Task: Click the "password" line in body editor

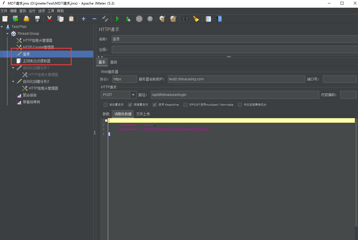Action: 164,129
